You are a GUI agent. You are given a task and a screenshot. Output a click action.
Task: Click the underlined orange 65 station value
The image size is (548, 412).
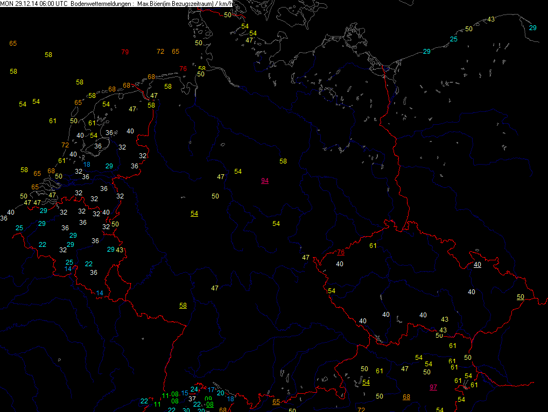[x=276, y=402]
